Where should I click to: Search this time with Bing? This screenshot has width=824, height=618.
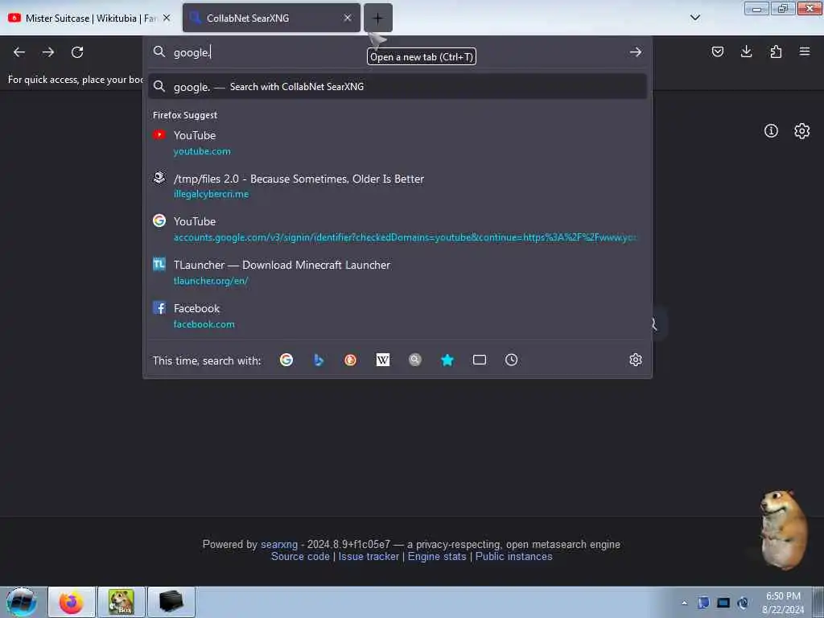[319, 360]
